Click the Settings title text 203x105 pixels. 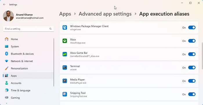[x=13, y=5]
